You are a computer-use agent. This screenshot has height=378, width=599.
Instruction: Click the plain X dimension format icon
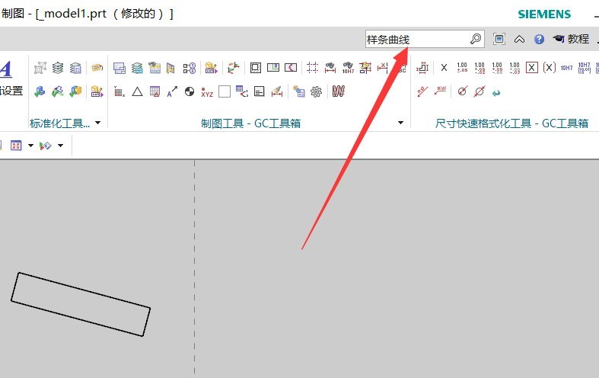444,68
